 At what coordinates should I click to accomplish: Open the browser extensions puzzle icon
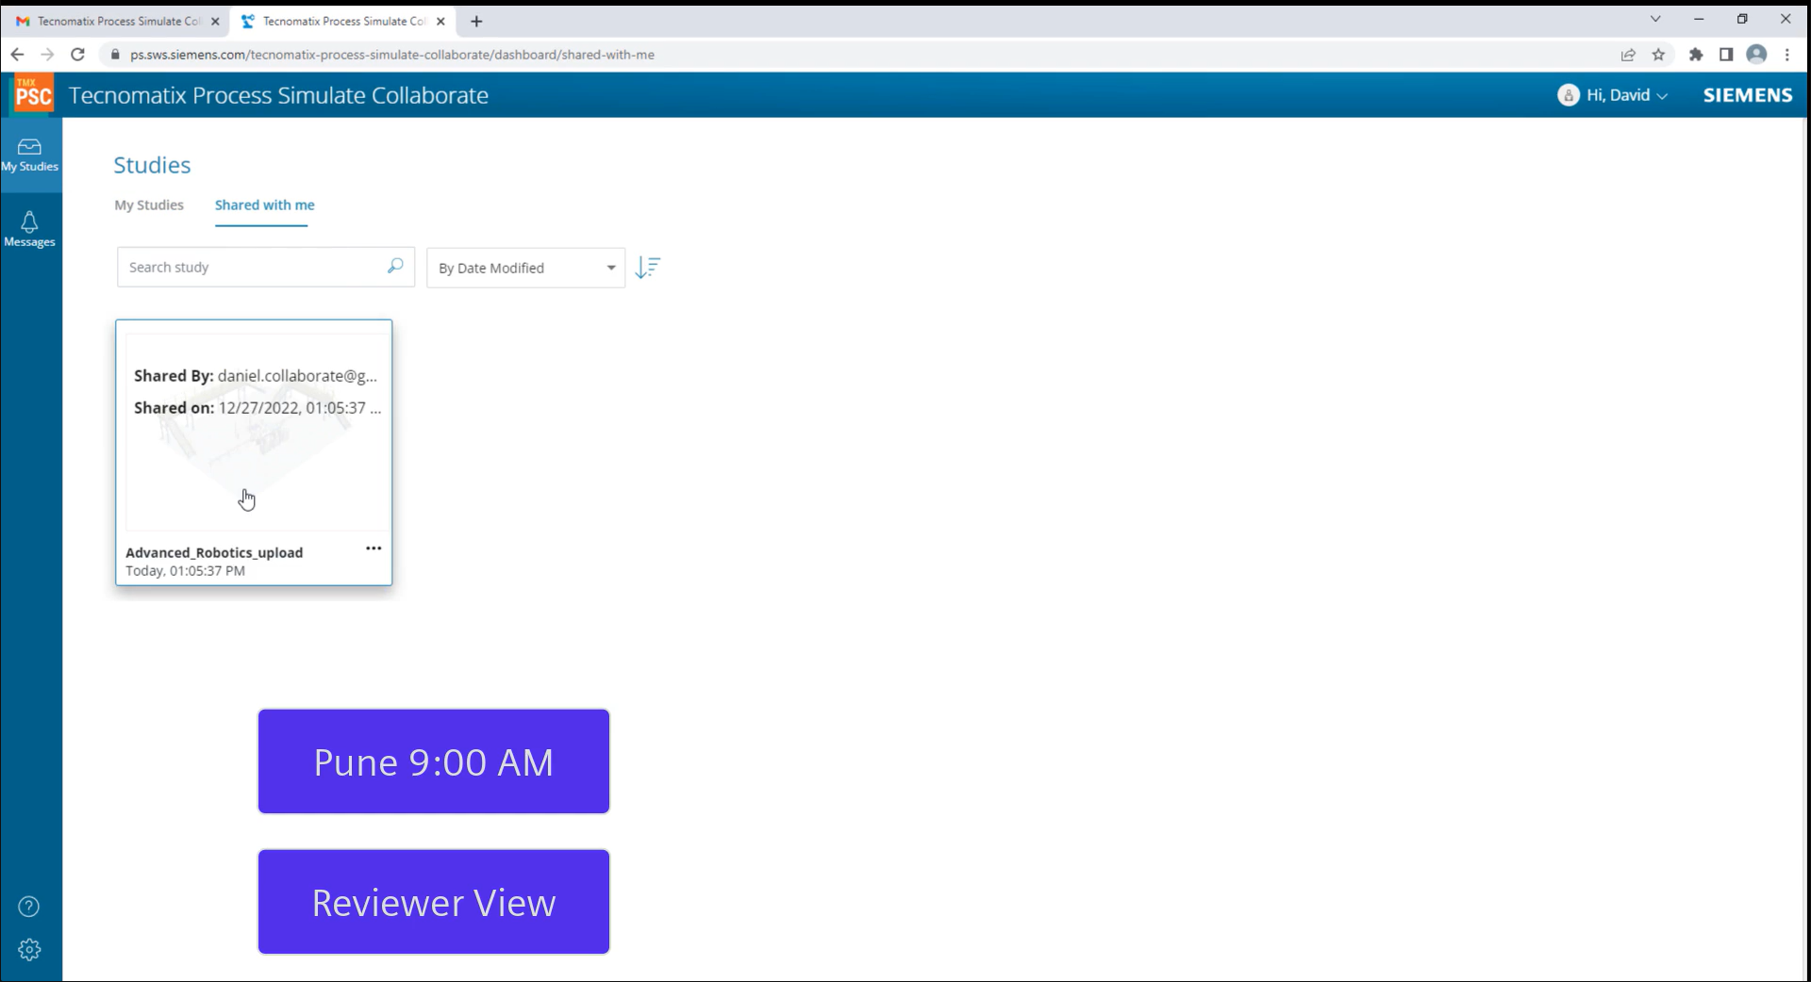(1696, 55)
